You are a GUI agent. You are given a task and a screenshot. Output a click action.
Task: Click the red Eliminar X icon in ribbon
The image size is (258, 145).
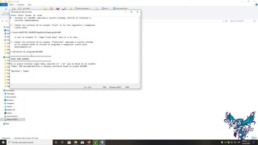pyautogui.click(x=58, y=8)
